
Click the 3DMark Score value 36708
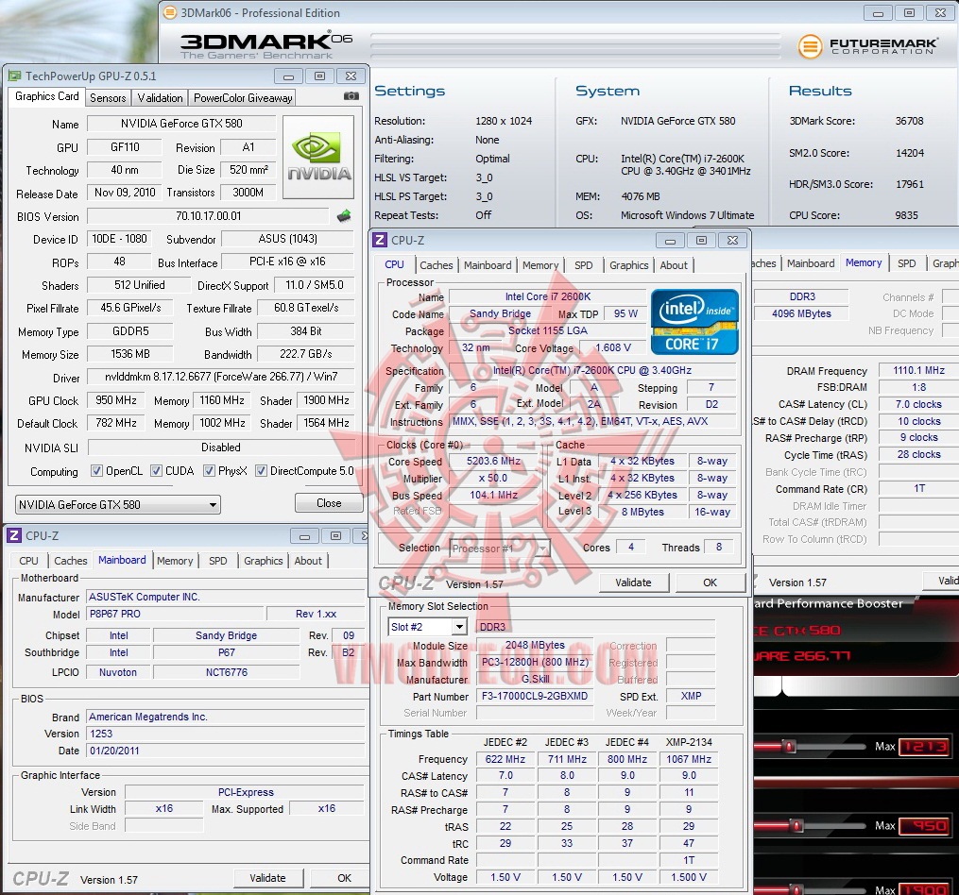(x=910, y=121)
